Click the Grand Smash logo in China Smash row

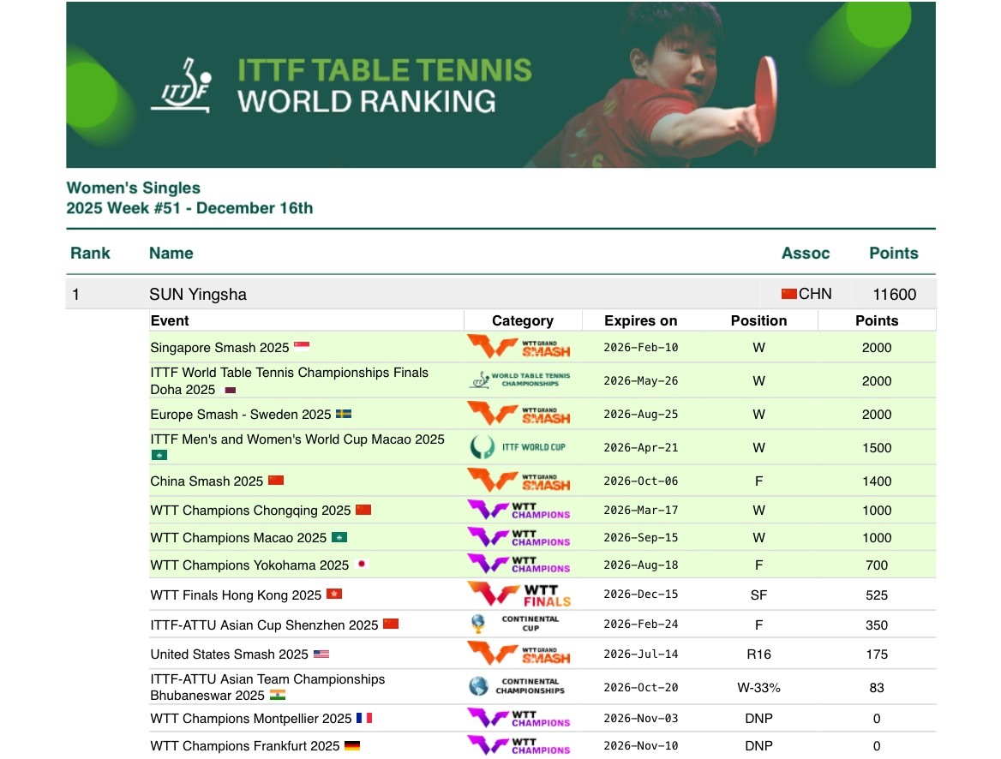(x=518, y=481)
